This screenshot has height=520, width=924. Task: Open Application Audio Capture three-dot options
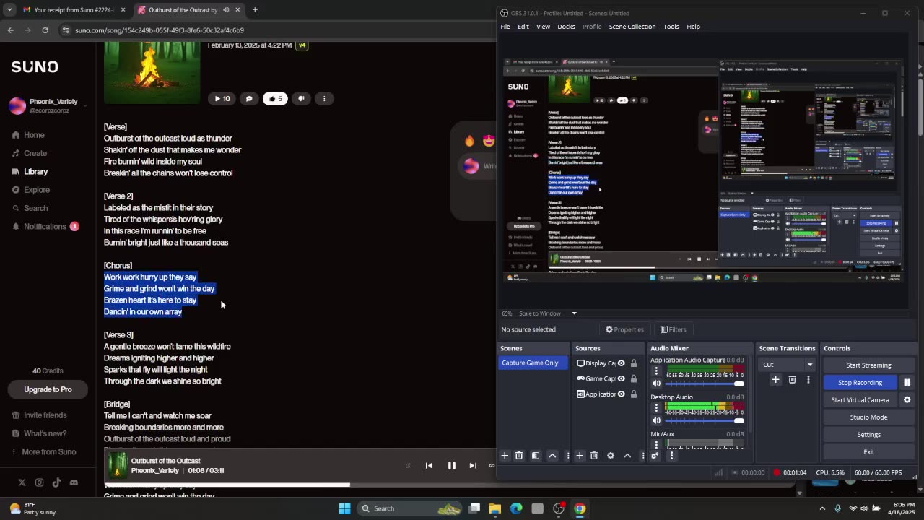tap(656, 371)
